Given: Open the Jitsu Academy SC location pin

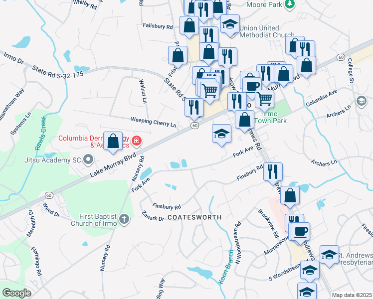Looking at the screenshot, I should 88,159.
